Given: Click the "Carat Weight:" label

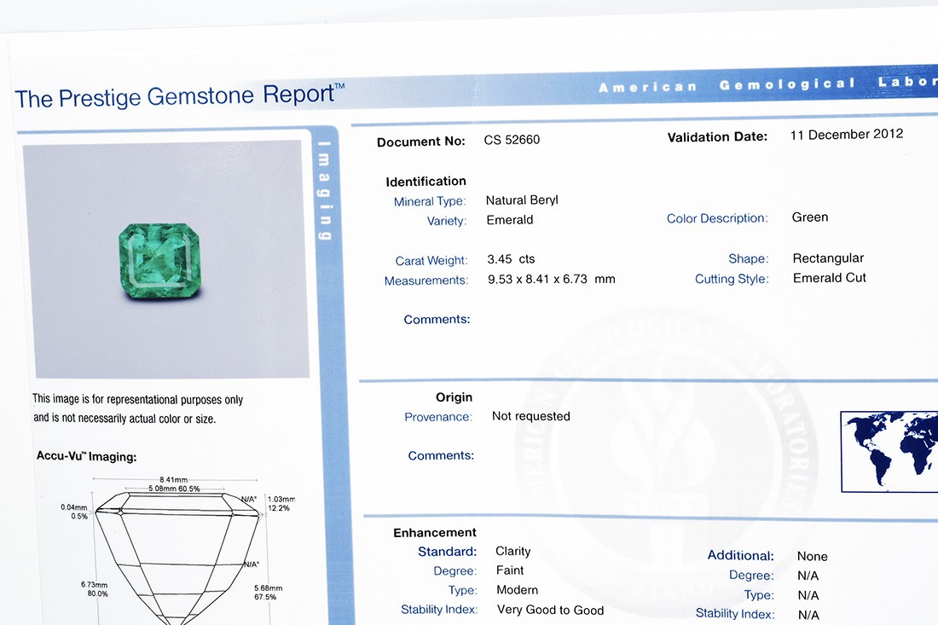Looking at the screenshot, I should [431, 261].
